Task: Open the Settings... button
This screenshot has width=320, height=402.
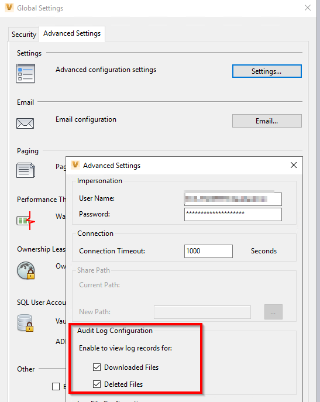Action: pos(267,71)
